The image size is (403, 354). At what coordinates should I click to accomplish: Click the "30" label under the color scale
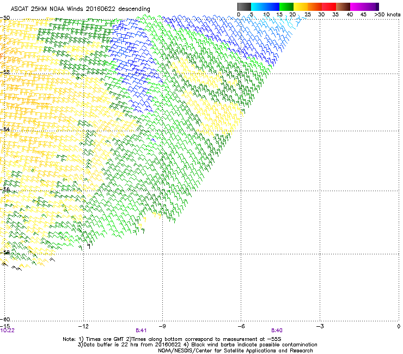pos(321,15)
